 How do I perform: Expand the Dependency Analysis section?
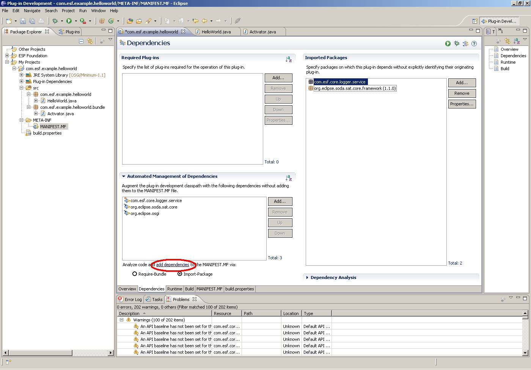tap(307, 277)
